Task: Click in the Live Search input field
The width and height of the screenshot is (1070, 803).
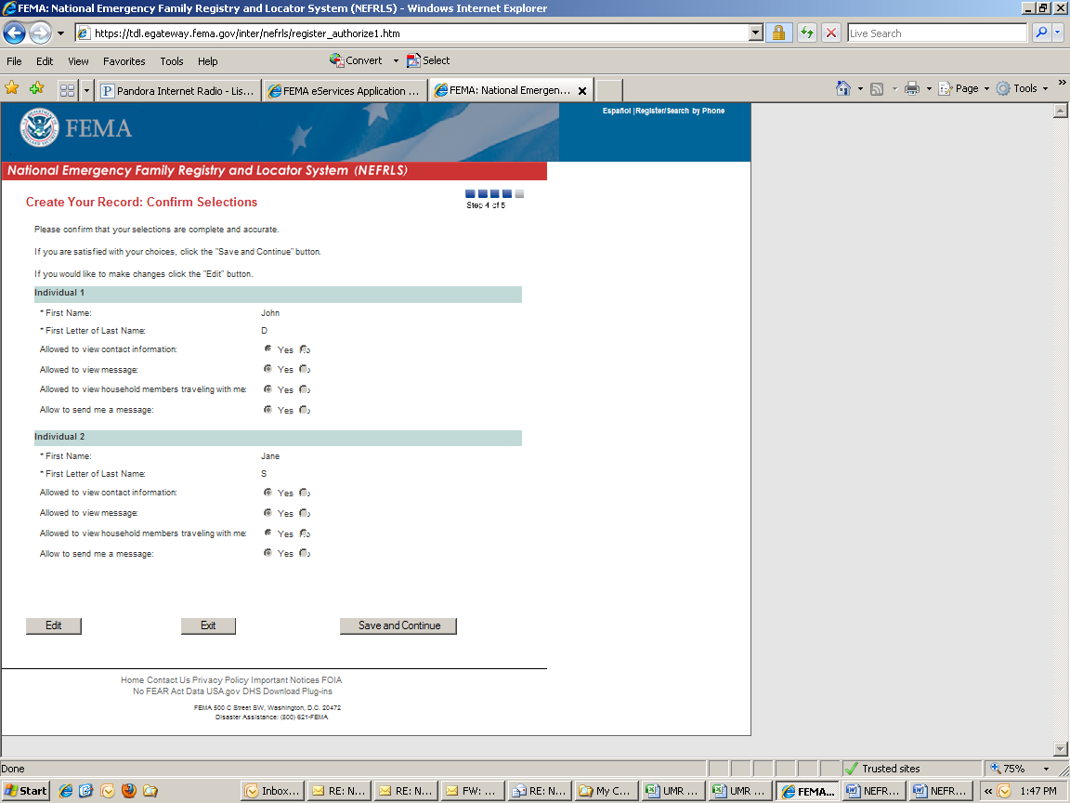Action: point(936,33)
